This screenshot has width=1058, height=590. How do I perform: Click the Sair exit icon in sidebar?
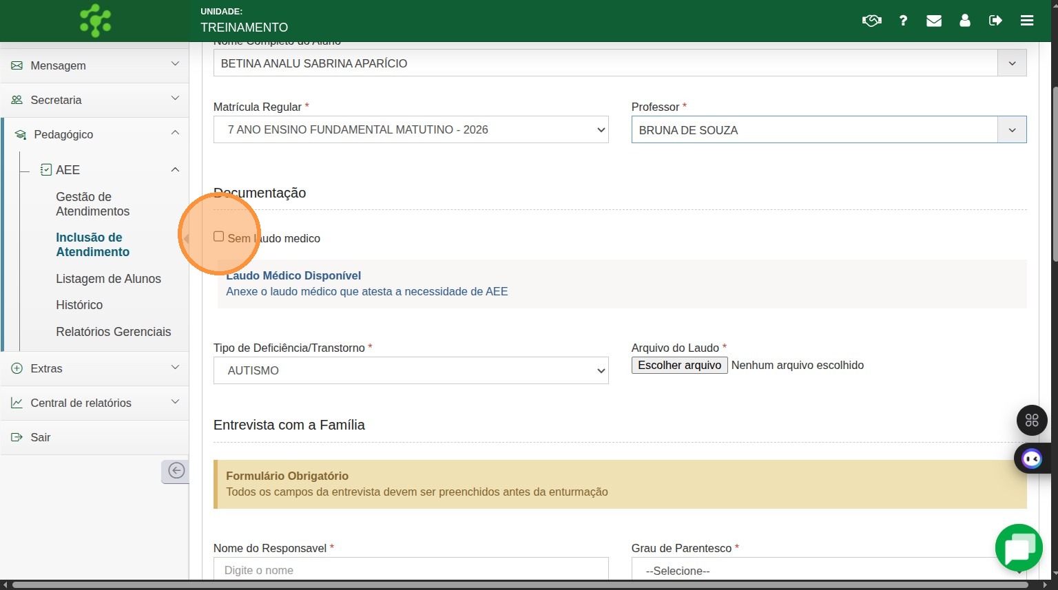coord(17,437)
